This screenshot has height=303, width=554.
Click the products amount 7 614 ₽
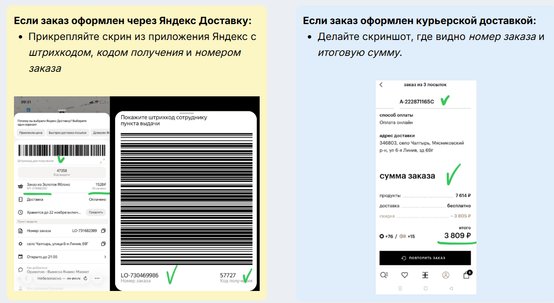[463, 195]
